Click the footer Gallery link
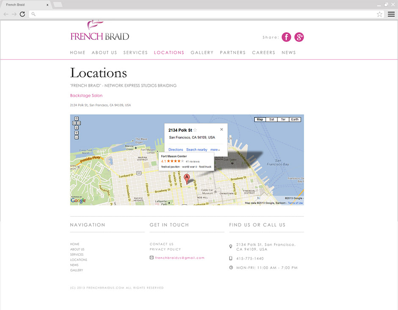This screenshot has width=398, height=310. [77, 270]
